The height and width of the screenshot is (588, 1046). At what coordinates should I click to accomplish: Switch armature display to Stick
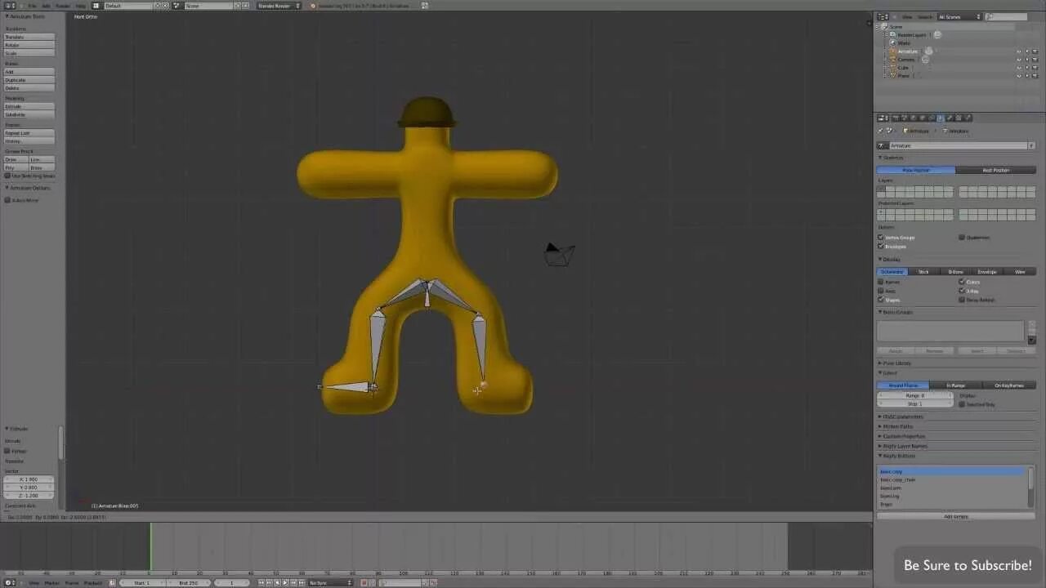pyautogui.click(x=923, y=272)
